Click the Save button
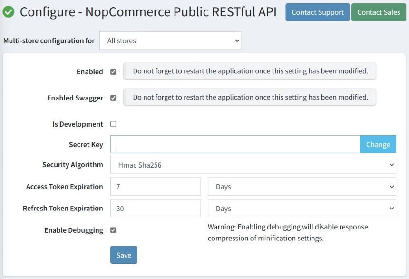The height and width of the screenshot is (279, 409). click(x=124, y=255)
